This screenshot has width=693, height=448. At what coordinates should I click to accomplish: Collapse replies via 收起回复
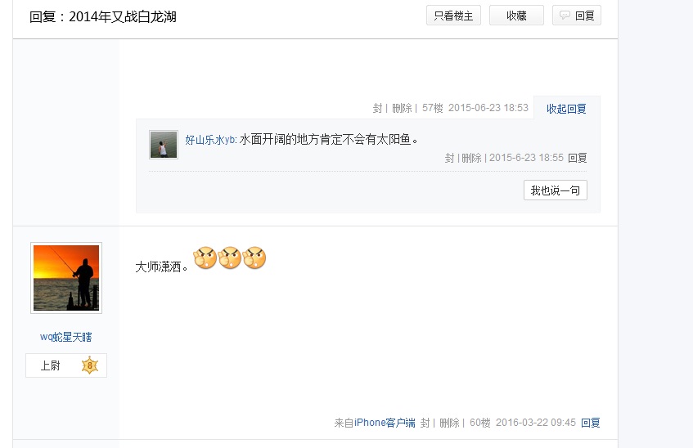pos(566,108)
